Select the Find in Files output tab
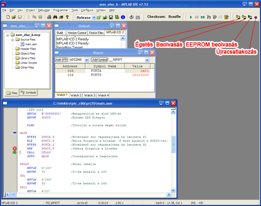Screen dimensions: 261x206 pyautogui.click(x=96, y=33)
